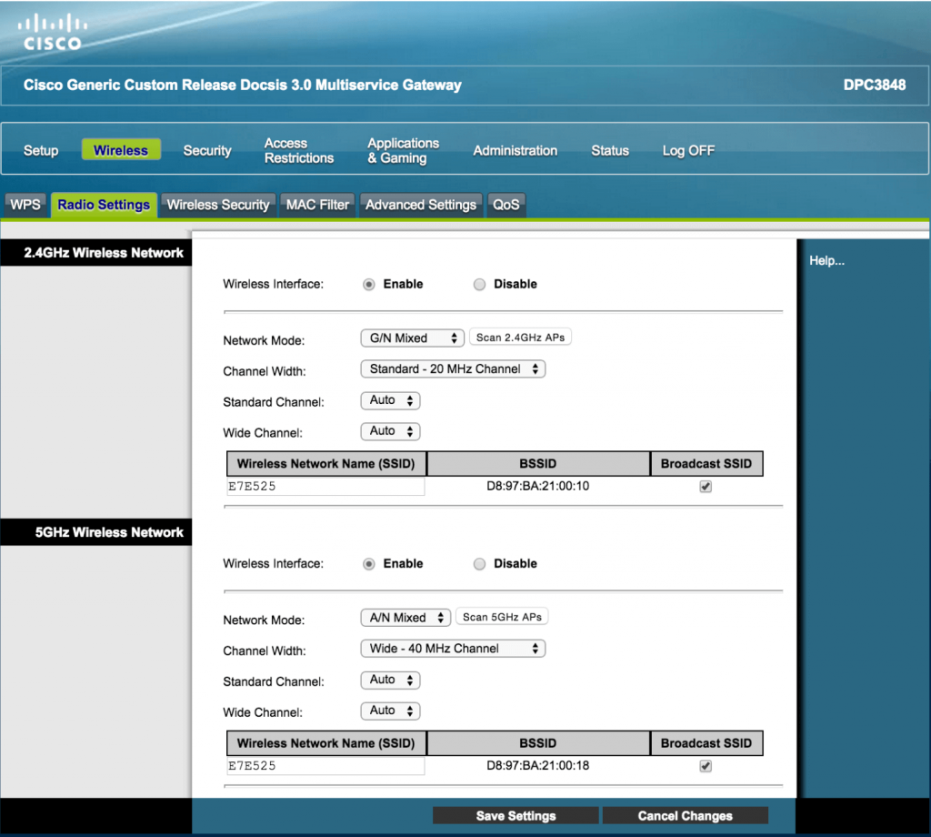Switch to the Wireless Security tab
Screen dimensions: 931x837
(x=218, y=205)
